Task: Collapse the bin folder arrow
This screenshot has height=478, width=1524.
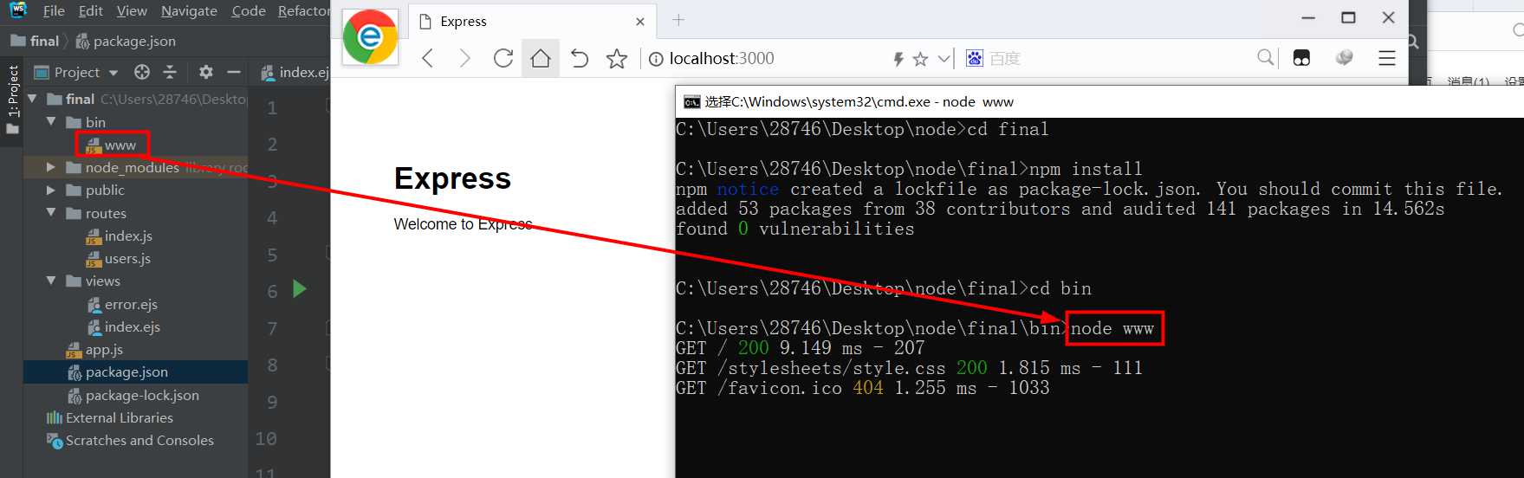Action: (51, 122)
